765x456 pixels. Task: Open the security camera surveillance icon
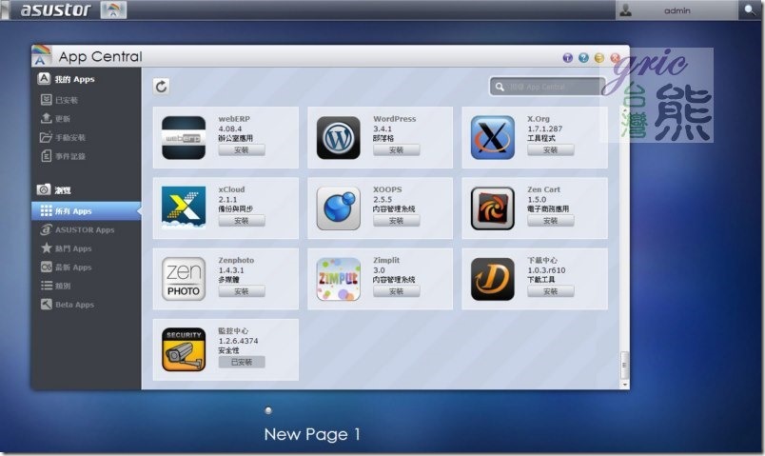(184, 349)
